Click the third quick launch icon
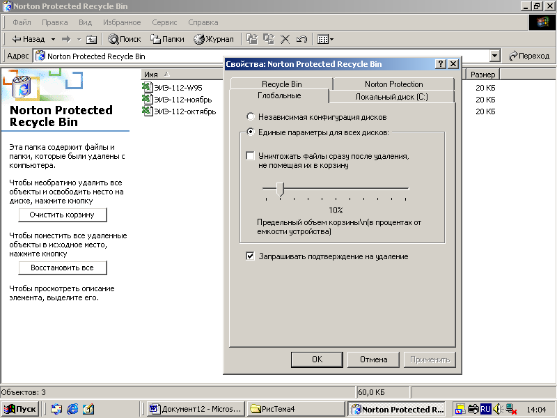The height and width of the screenshot is (418, 557). tap(88, 409)
